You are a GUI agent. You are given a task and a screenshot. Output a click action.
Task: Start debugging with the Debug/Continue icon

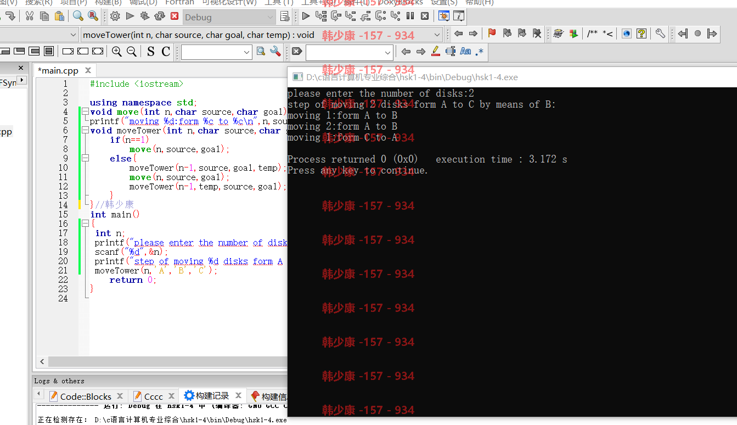[x=306, y=16]
